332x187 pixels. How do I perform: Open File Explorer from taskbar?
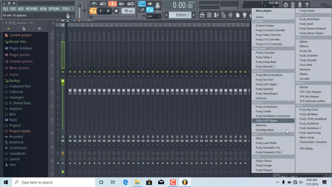tap(137, 182)
